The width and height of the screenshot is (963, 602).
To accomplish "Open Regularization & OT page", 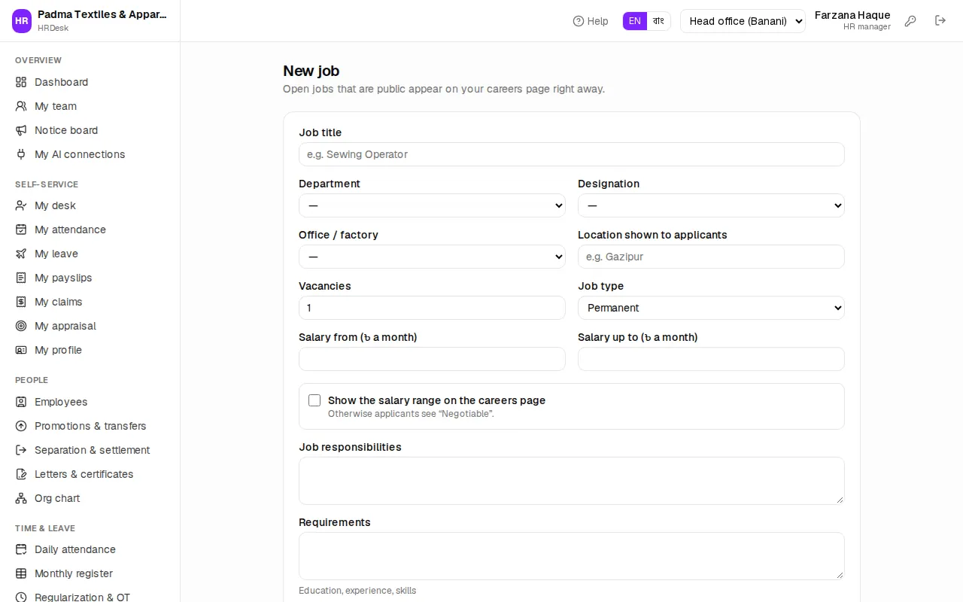I will coord(90,597).
